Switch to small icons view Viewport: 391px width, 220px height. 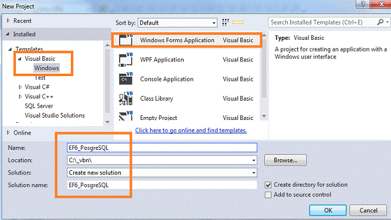coord(226,22)
